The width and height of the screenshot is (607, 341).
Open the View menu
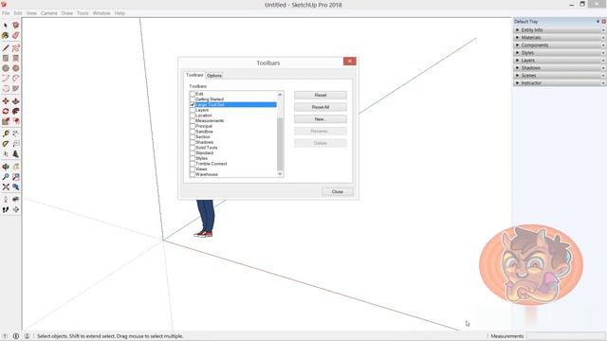(31, 13)
